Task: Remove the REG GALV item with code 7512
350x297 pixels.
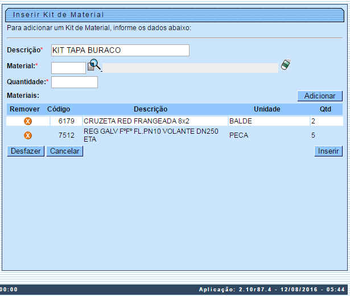Action: pos(27,135)
